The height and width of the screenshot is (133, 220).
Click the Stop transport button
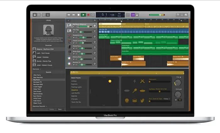coord(79,15)
